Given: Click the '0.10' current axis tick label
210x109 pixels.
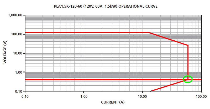Looking at the screenshot, I should click(x=25, y=96).
